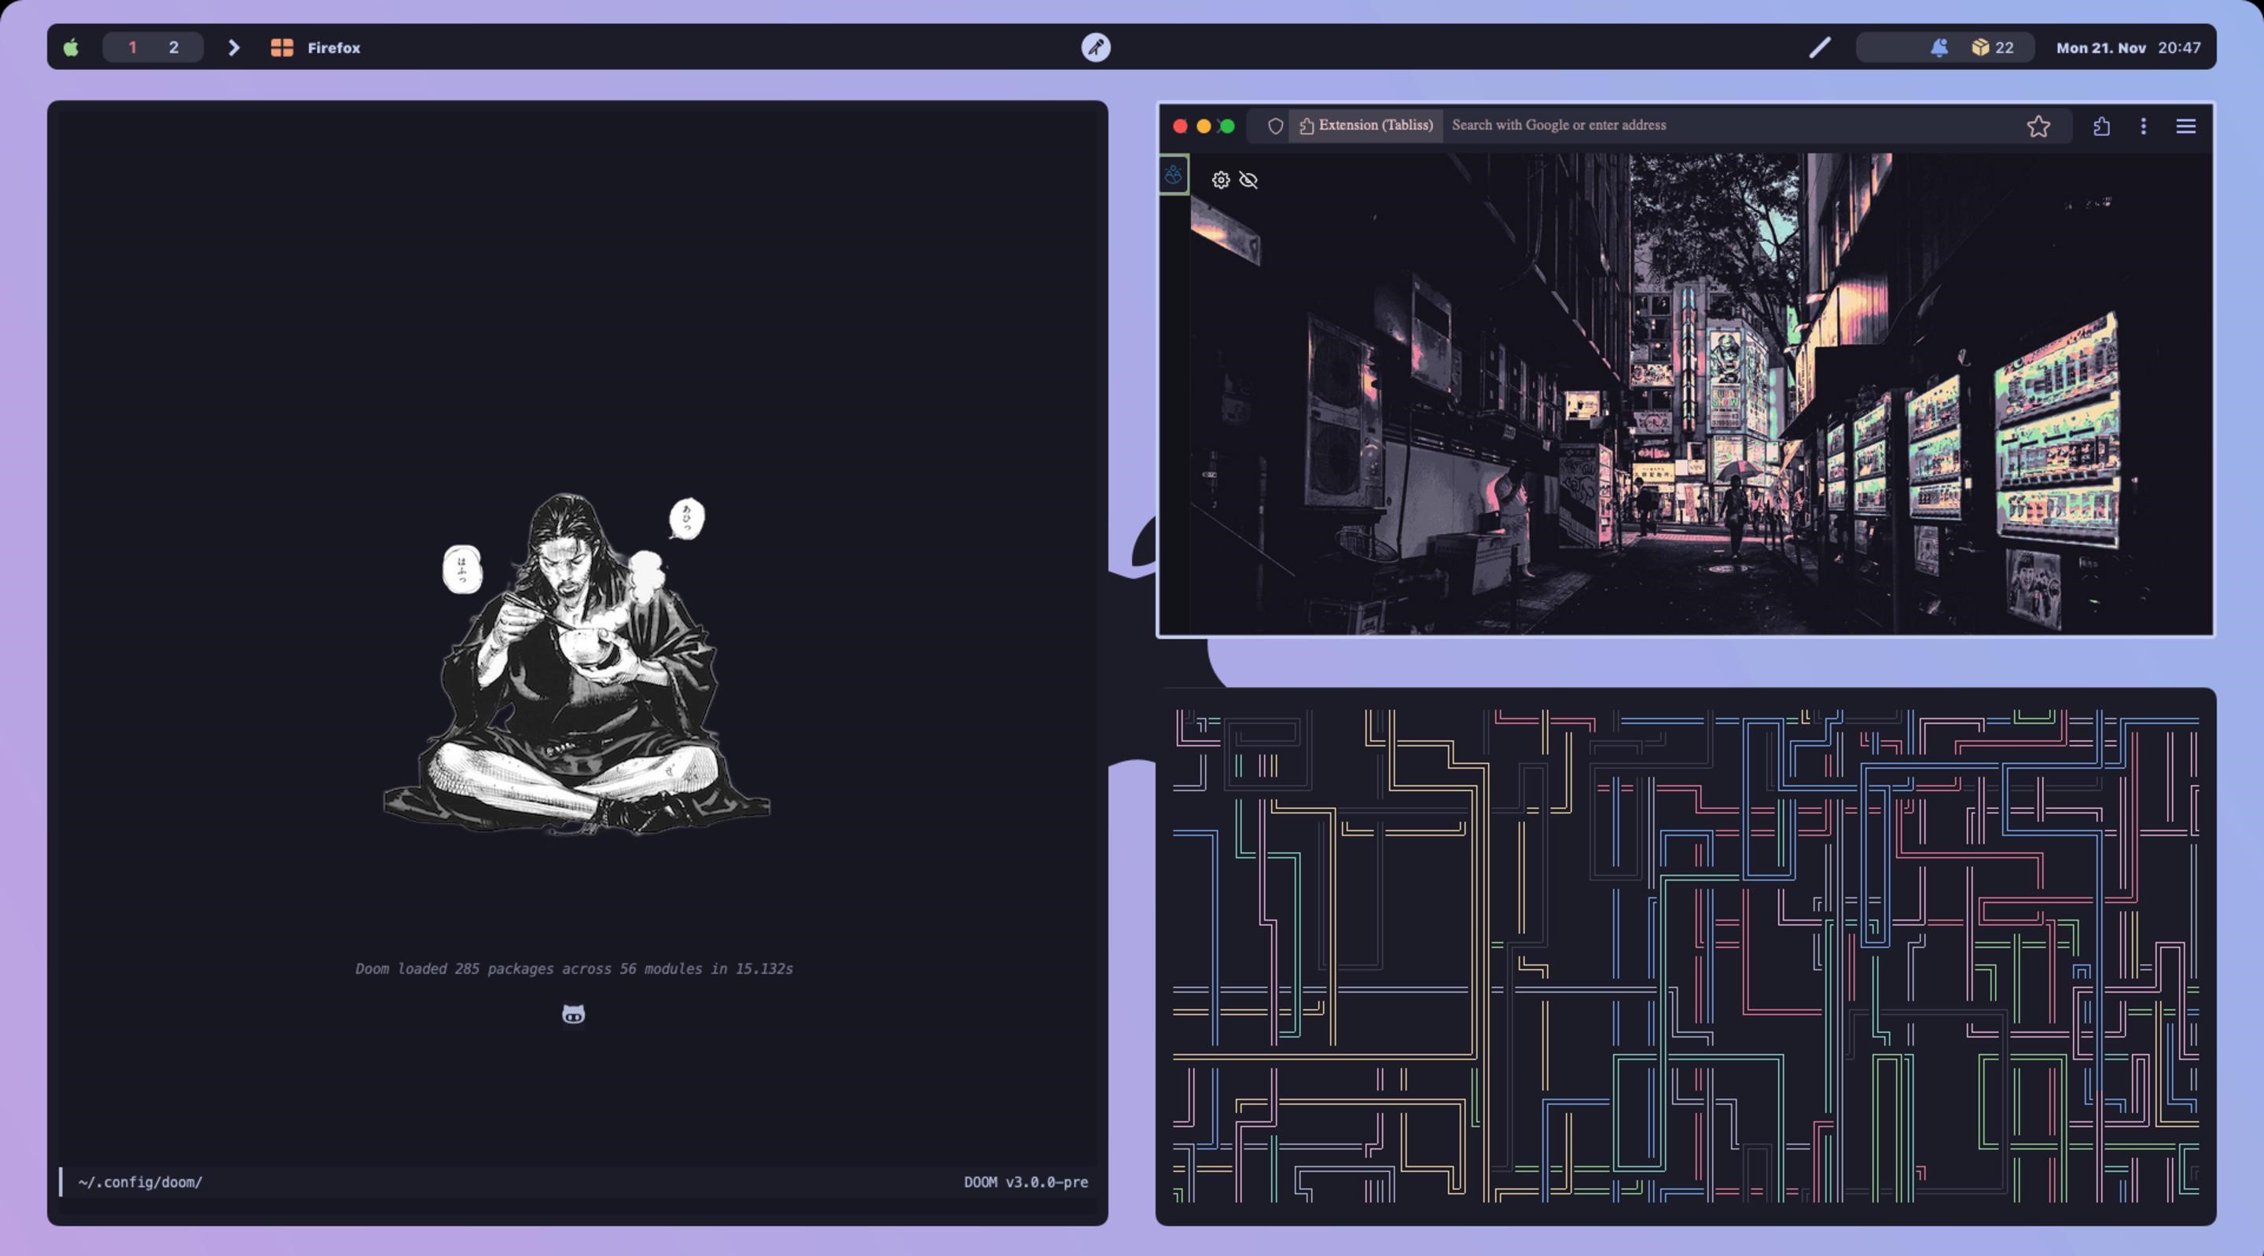Image resolution: width=2264 pixels, height=1256 pixels.
Task: Click the Firefox app name in the bar
Action: [x=334, y=47]
